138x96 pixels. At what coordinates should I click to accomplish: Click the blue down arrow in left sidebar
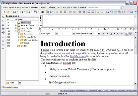coord(3,41)
